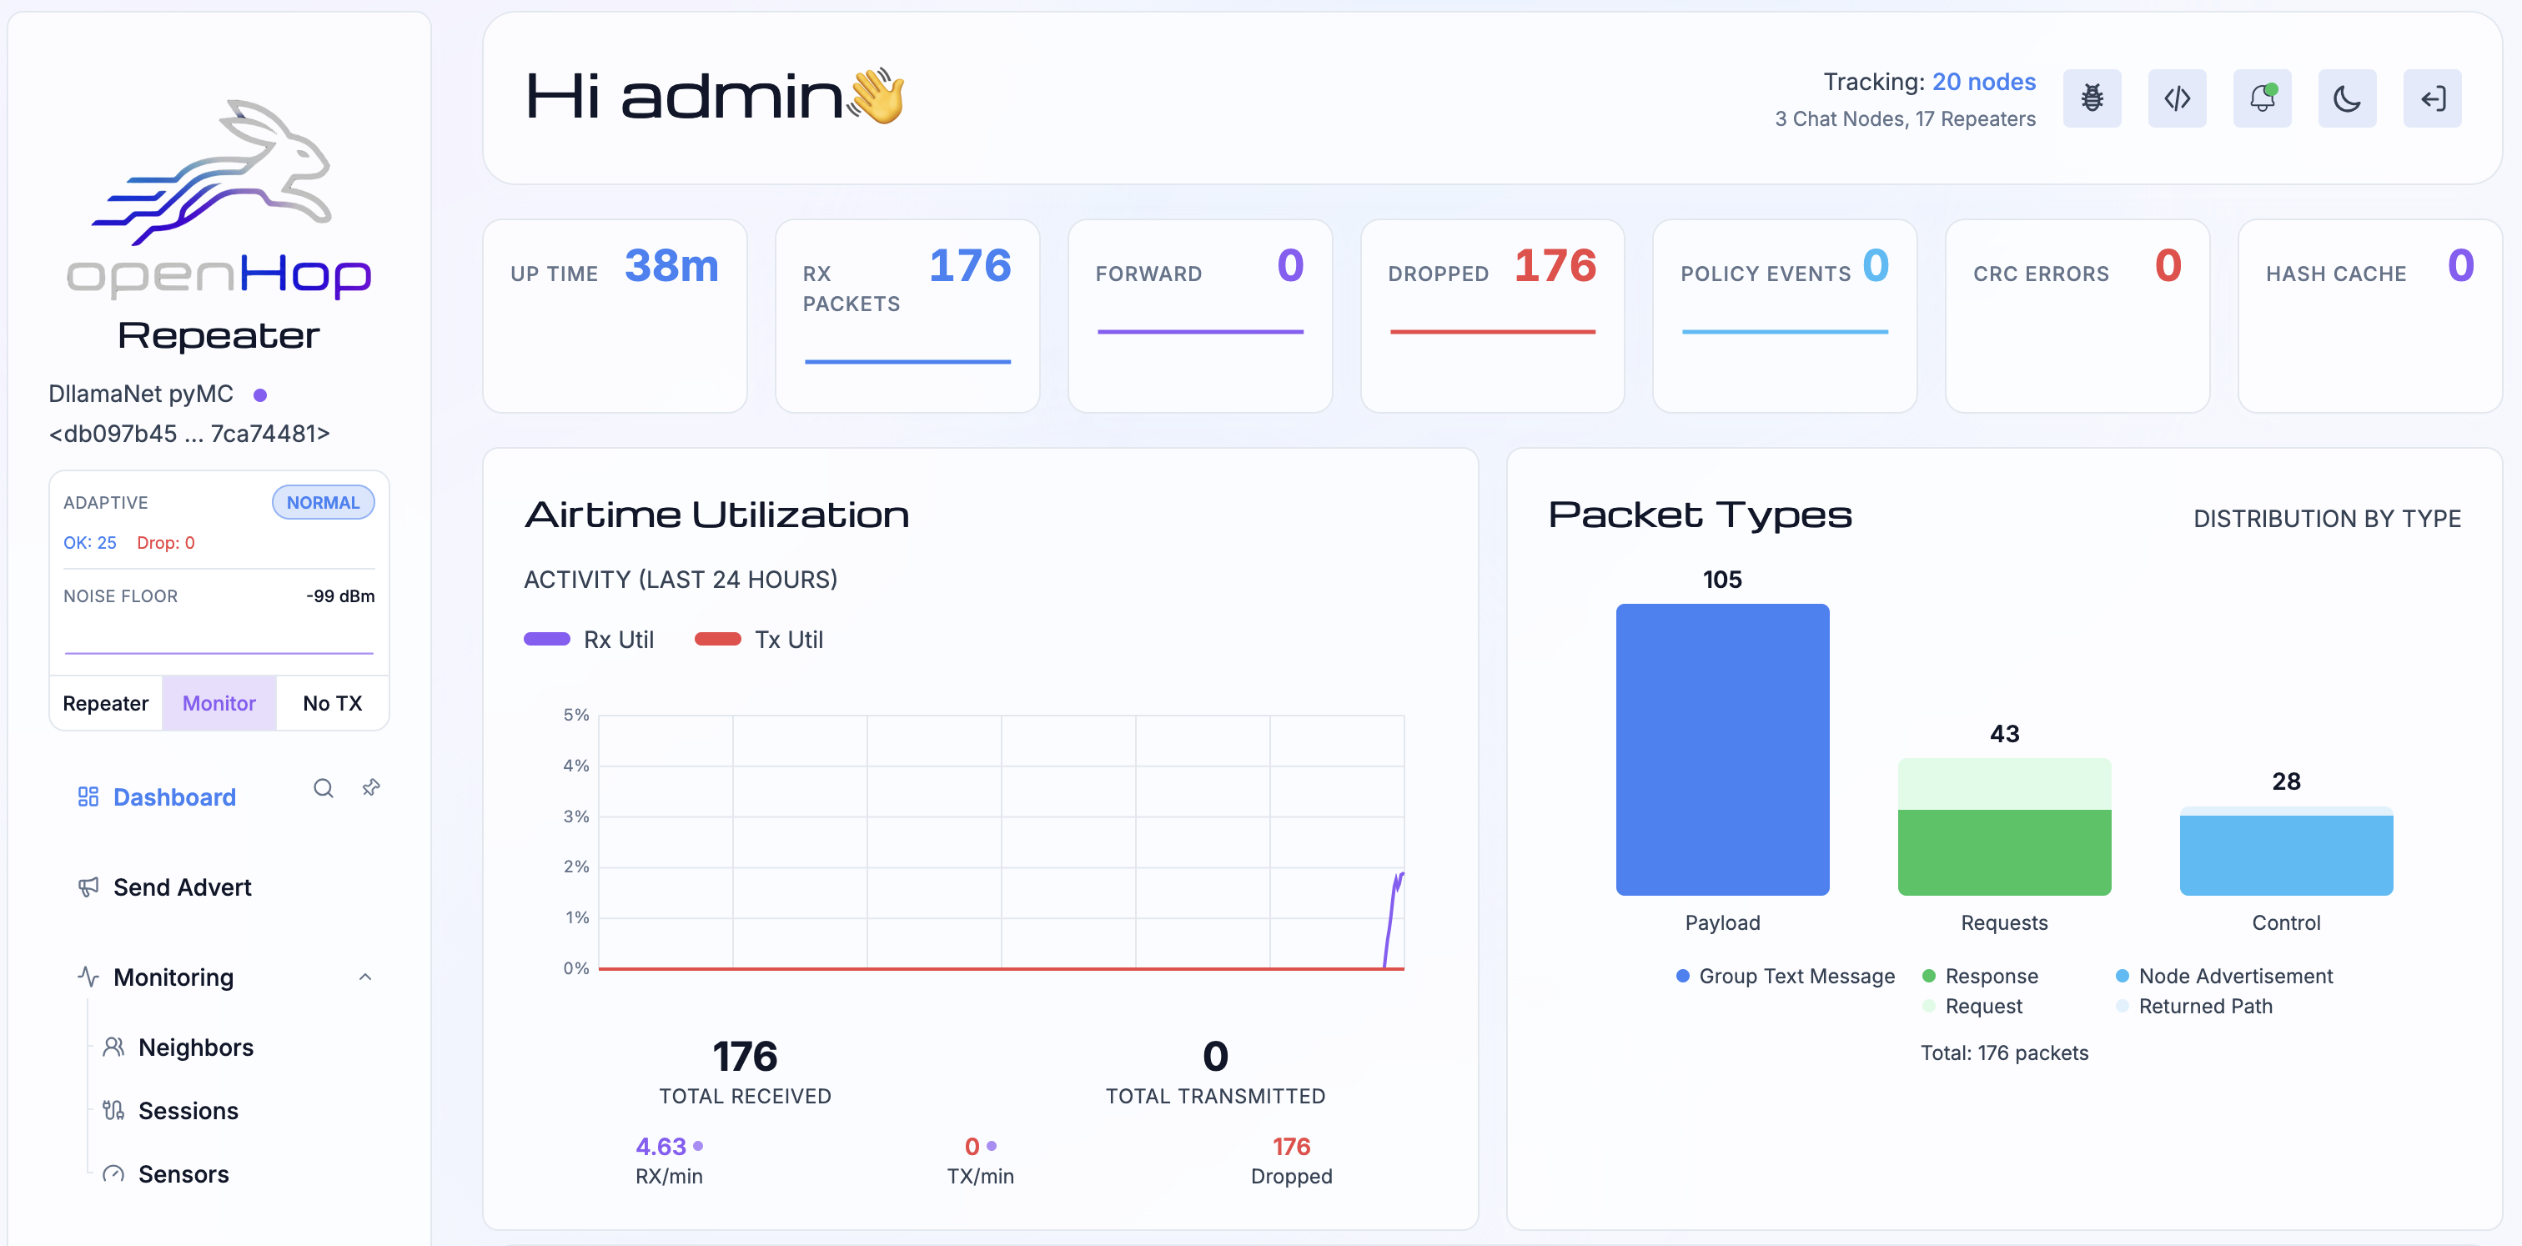Click the OK: 25 counter
The image size is (2522, 1246).
90,542
